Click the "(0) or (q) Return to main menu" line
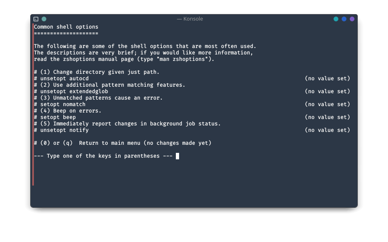388x242 pixels. click(123, 143)
